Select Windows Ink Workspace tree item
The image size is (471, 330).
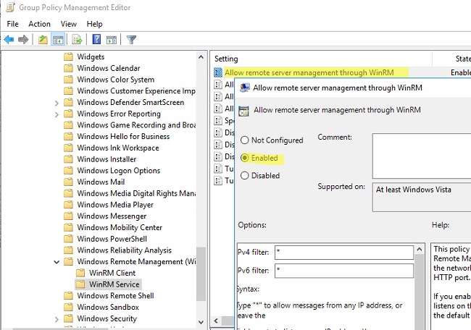tap(117, 148)
